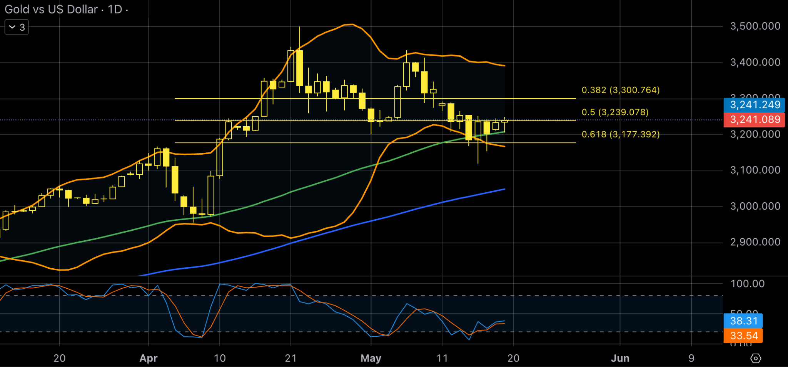Click the orange 33.54 oscillator value tag
Screen dimensions: 788x367
pos(743,336)
